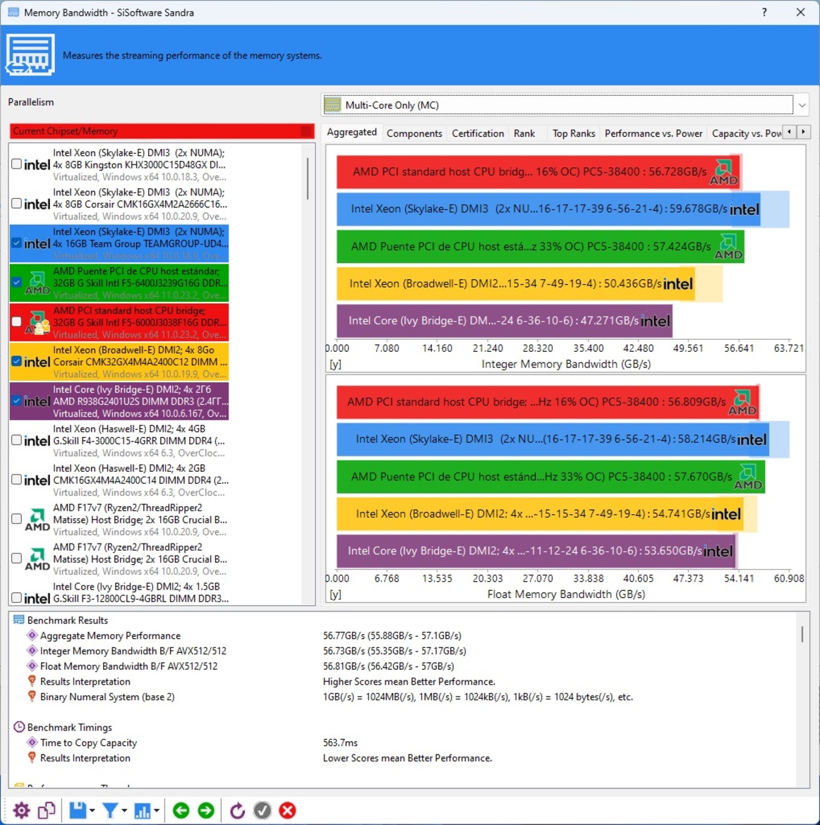This screenshot has height=825, width=820.
Task: Click the Intel logo of the Kingston KHX3000 entry
Action: pyautogui.click(x=37, y=165)
